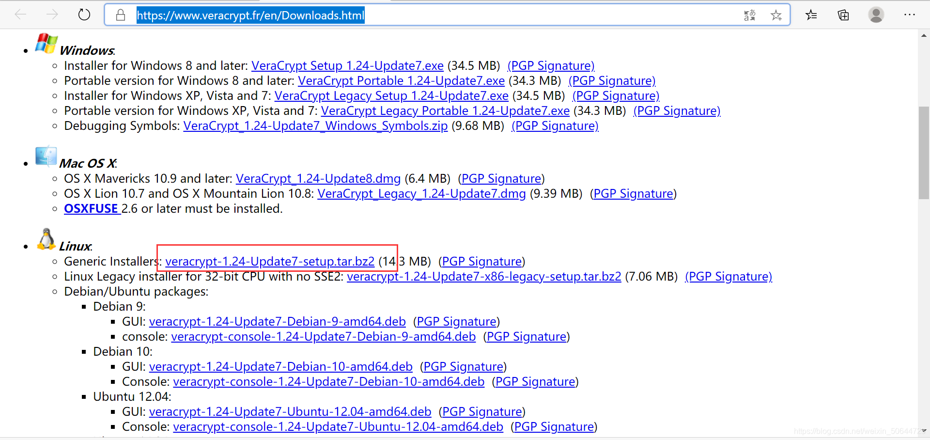Viewport: 930px width, 440px height.
Task: Download VeraCrypt_1.24-Update8.dmg
Action: click(318, 179)
